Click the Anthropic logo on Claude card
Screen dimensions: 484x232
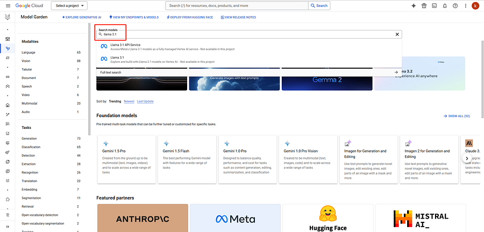[469, 143]
